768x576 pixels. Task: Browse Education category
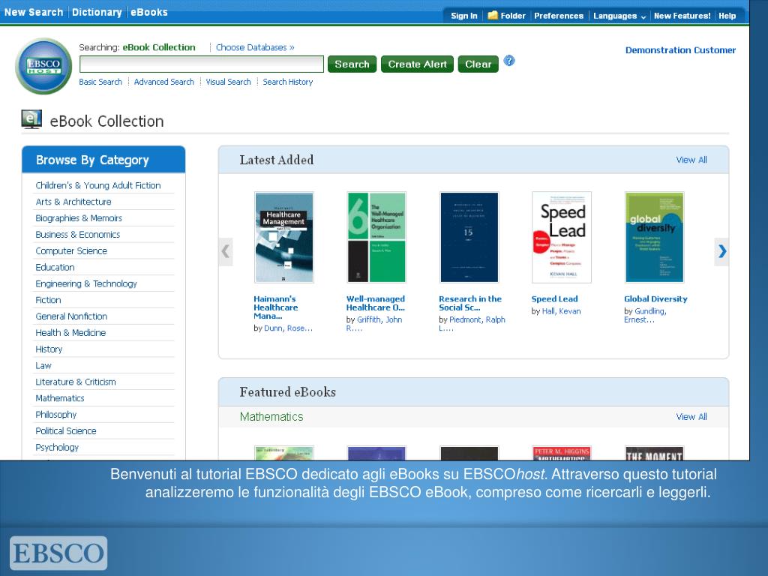point(55,268)
